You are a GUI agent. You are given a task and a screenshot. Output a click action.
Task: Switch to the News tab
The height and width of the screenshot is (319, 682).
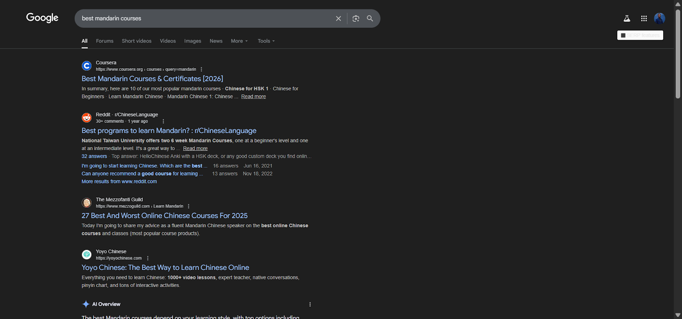coord(216,41)
